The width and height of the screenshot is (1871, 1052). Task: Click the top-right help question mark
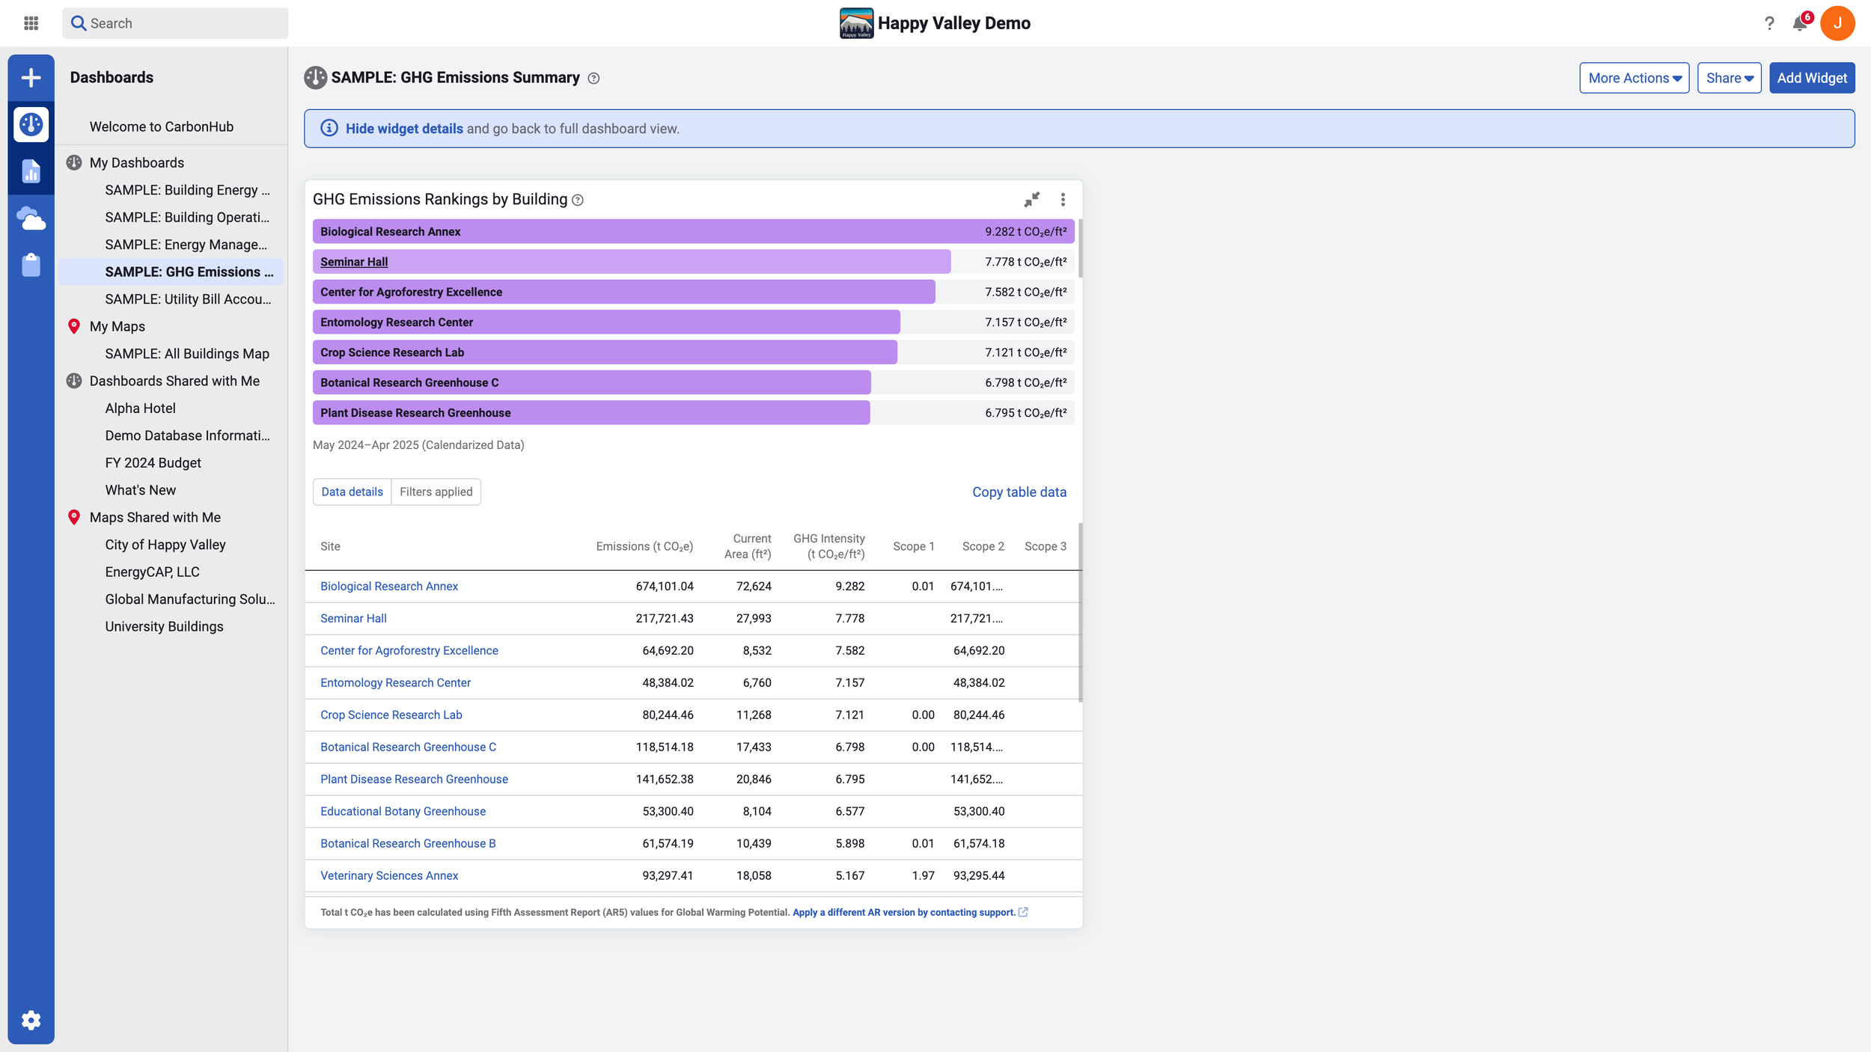[x=1769, y=23]
